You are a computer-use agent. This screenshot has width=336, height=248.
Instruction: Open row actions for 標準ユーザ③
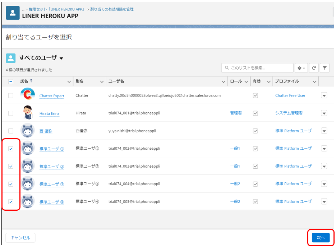324,184
